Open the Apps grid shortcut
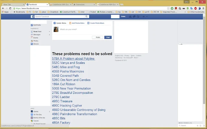The image size is (207, 129). click(x=5, y=12)
